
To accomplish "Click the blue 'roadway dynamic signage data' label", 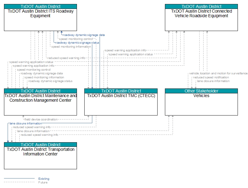I will tap(84, 35).
